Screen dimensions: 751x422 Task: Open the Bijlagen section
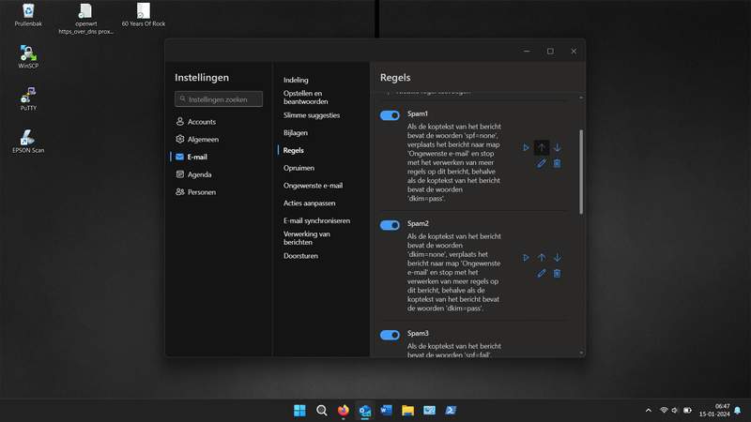point(296,133)
